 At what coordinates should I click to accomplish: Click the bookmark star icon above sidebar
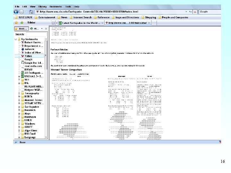coord(16,23)
